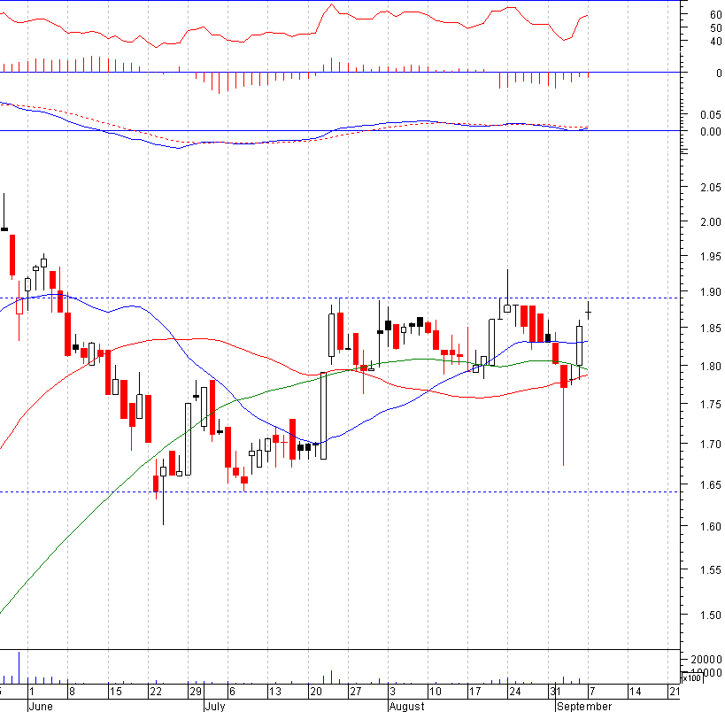Click date label 3 in August

(392, 692)
